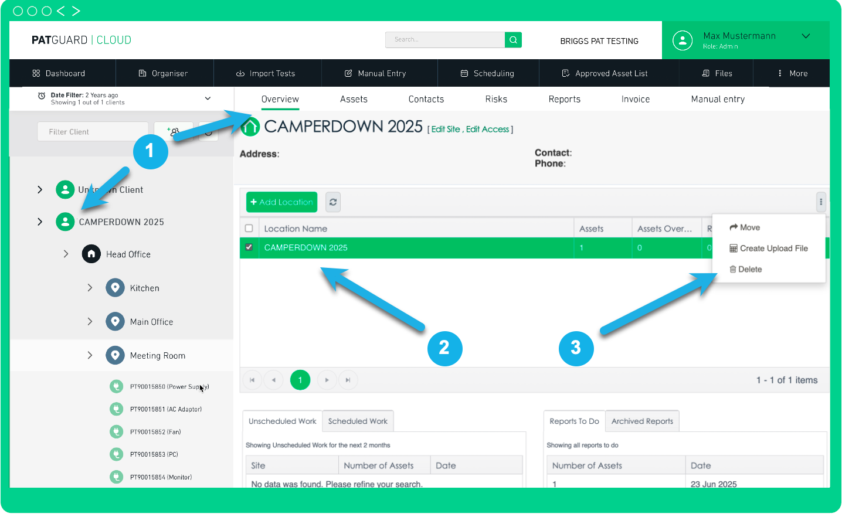The width and height of the screenshot is (842, 517).
Task: Click the Kitchen location pin icon
Action: (x=115, y=288)
